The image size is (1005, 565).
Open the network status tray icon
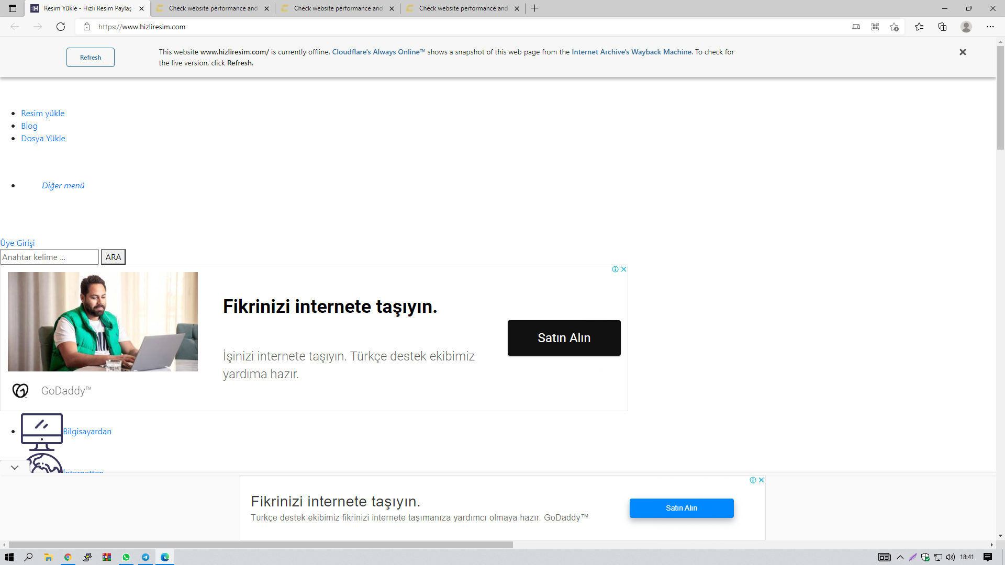938,557
